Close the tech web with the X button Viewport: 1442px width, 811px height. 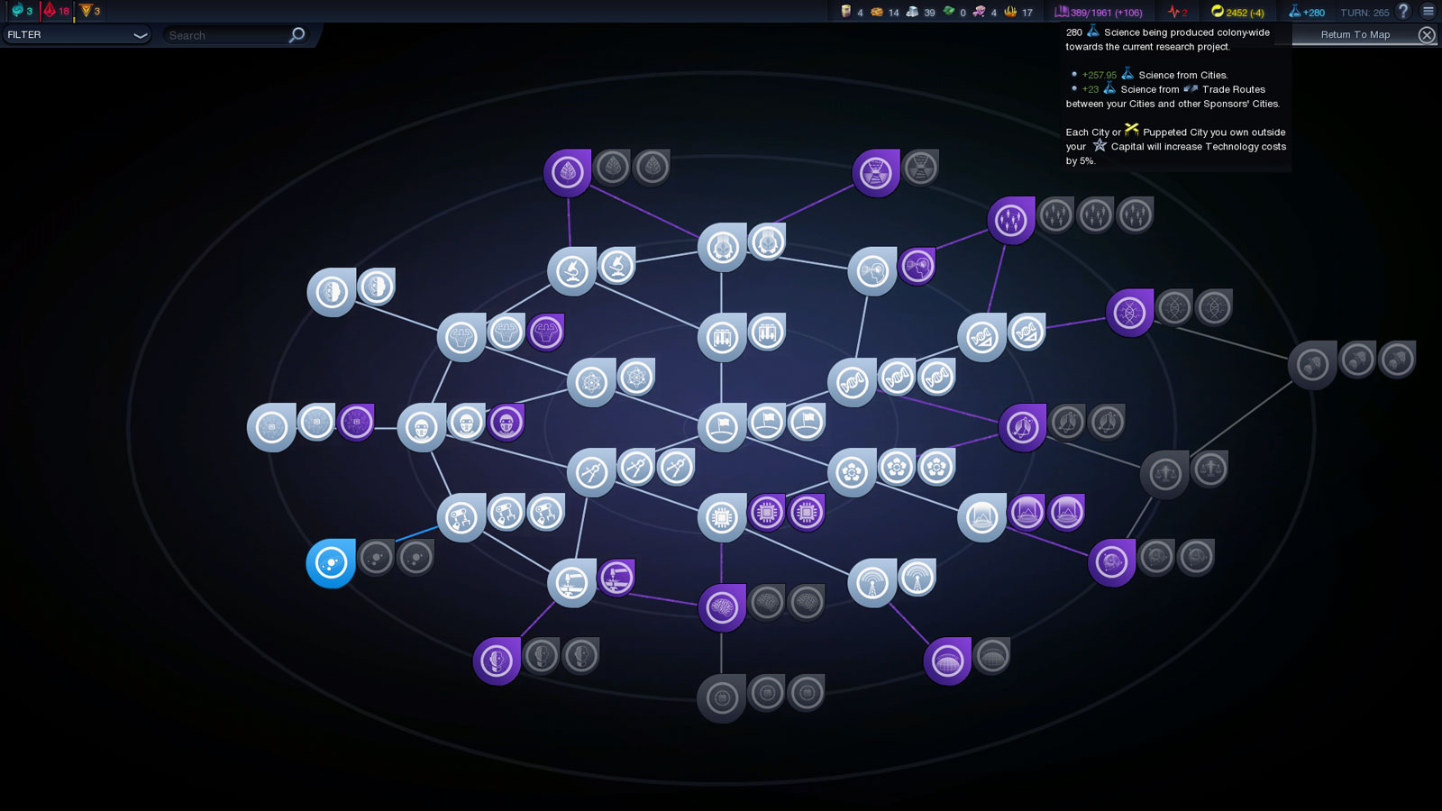pyautogui.click(x=1427, y=35)
